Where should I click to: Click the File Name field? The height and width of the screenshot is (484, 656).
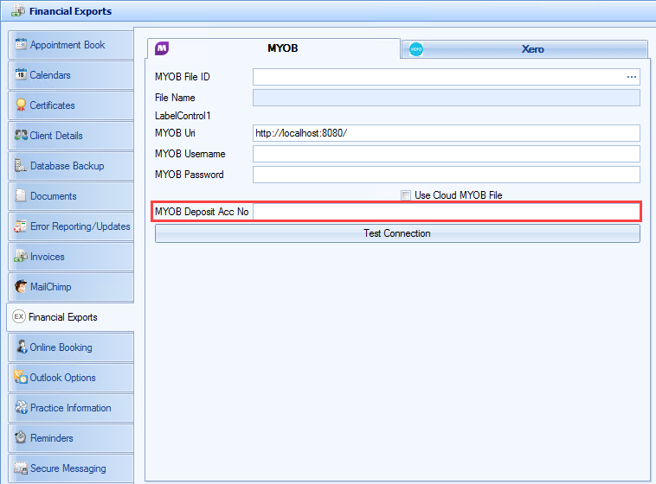(x=447, y=98)
